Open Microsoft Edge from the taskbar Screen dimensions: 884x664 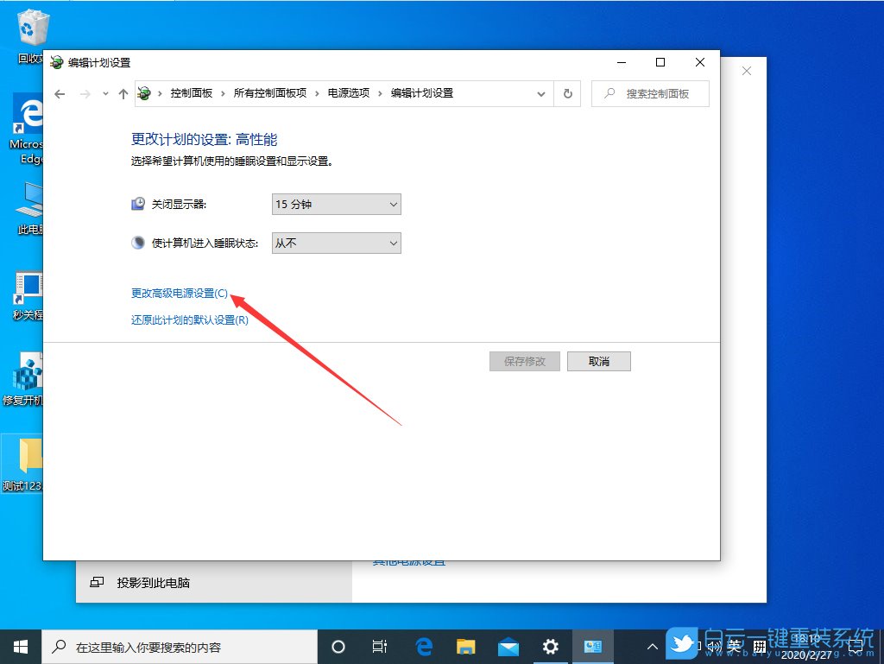pyautogui.click(x=423, y=646)
